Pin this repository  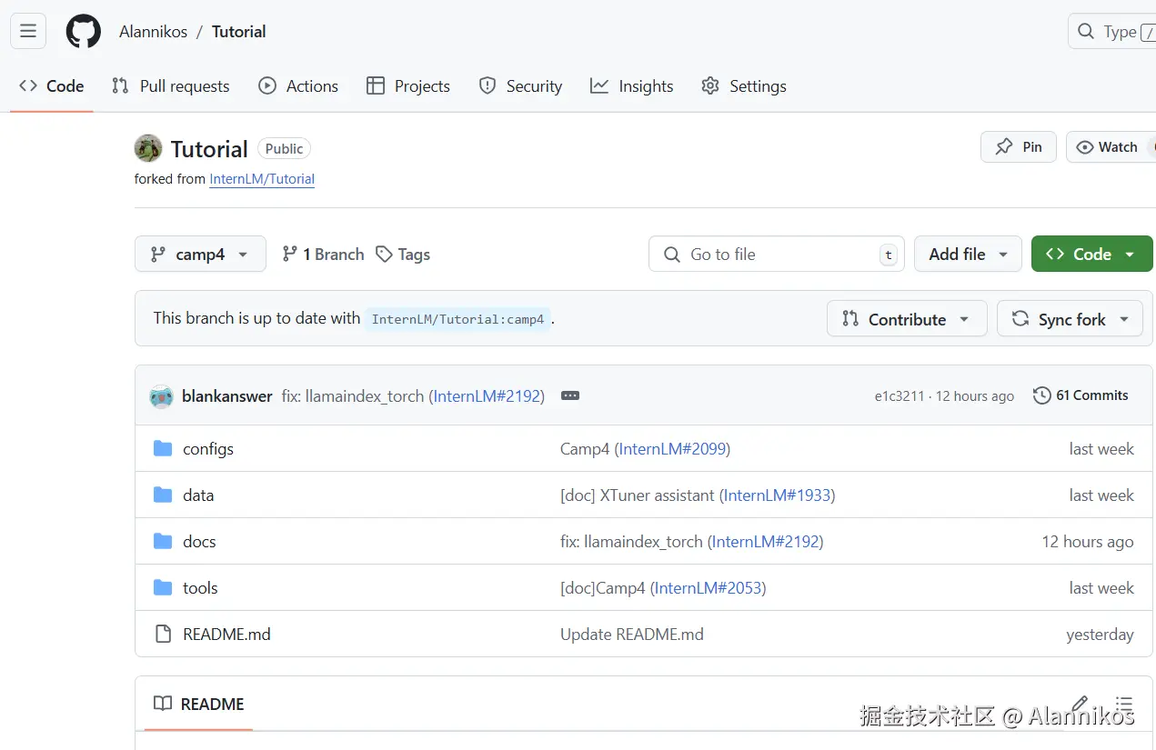(1019, 146)
